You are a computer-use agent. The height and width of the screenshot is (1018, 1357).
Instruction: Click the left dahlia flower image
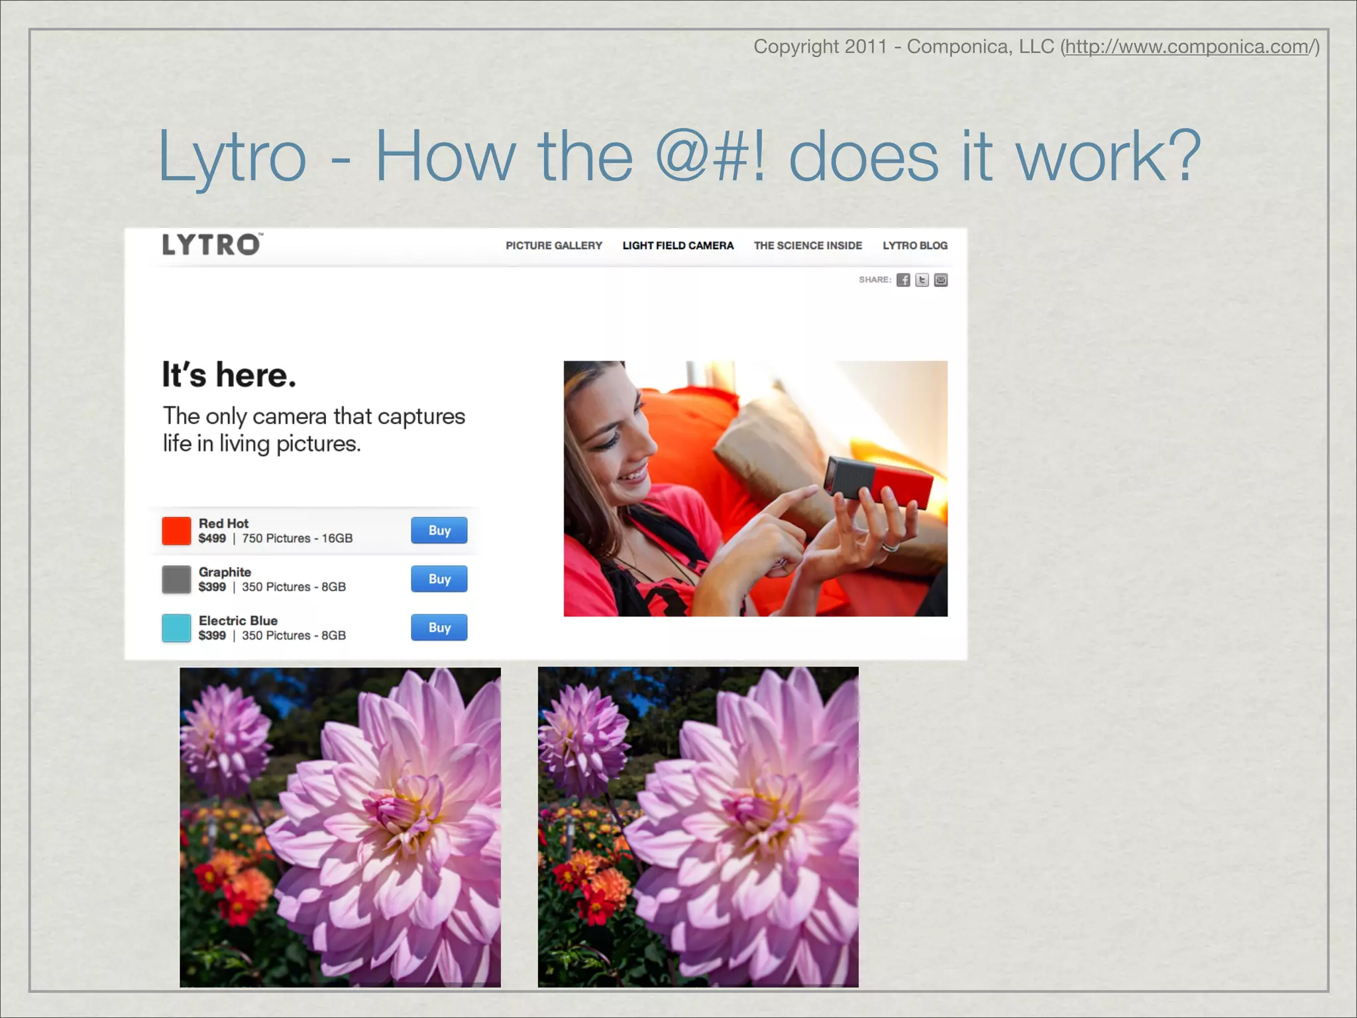340,827
